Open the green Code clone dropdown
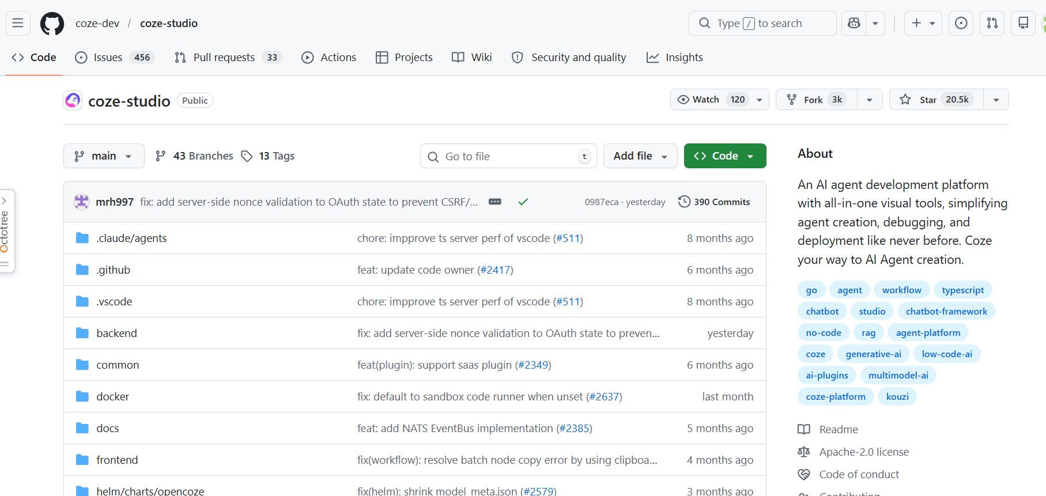Image resolution: width=1046 pixels, height=496 pixels. point(725,156)
